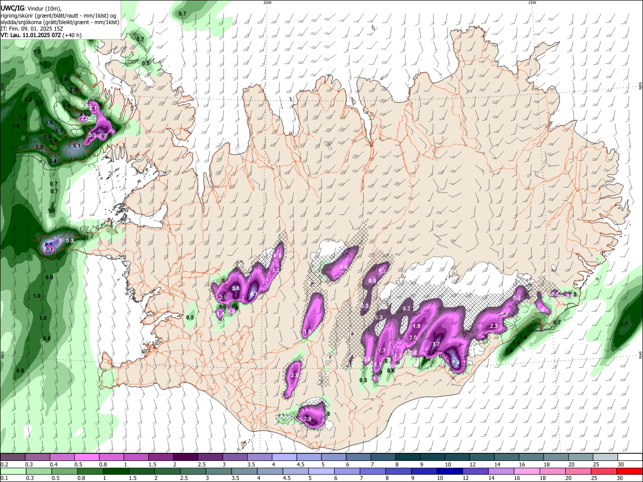Pick the deep blue rain swatch between 10 and 12

[x=450, y=471]
